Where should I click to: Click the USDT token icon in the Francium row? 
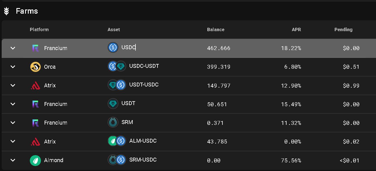pos(113,103)
